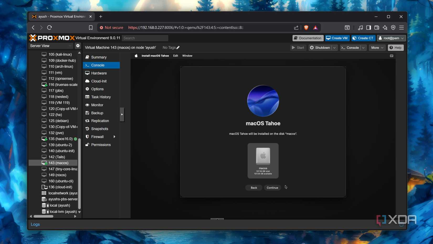Expand the Firewall submenu arrow

tap(114, 137)
